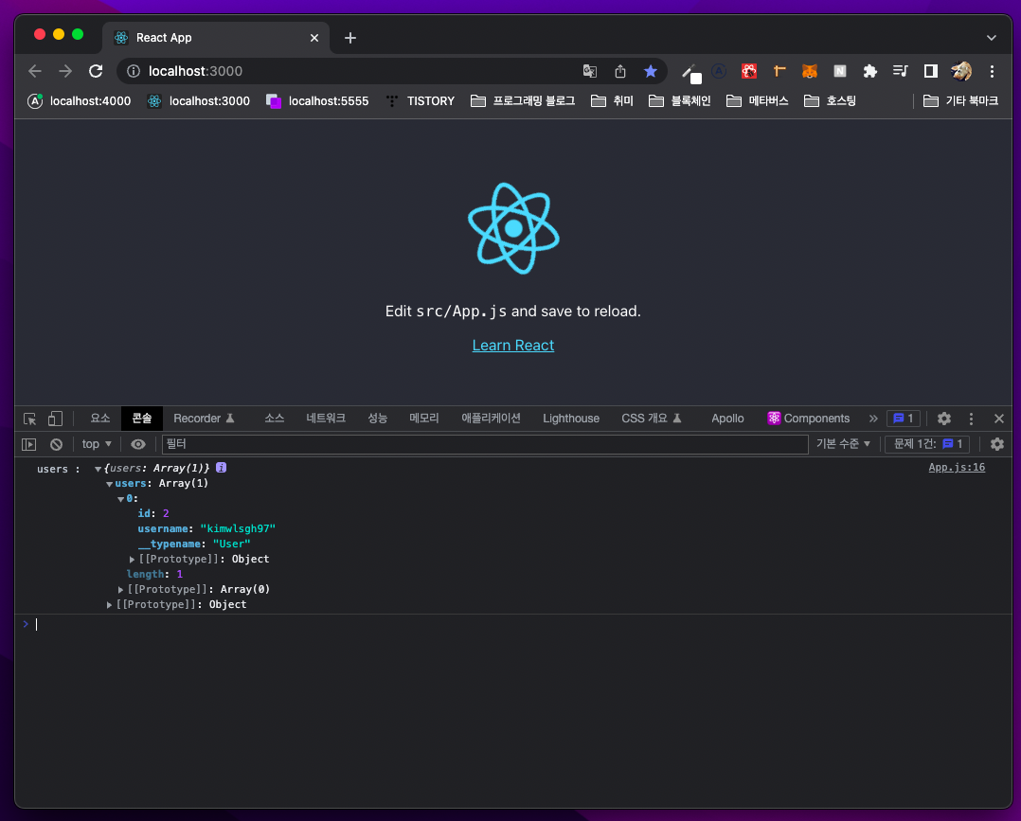Image resolution: width=1021 pixels, height=821 pixels.
Task: Open the translate page icon
Action: tap(590, 71)
